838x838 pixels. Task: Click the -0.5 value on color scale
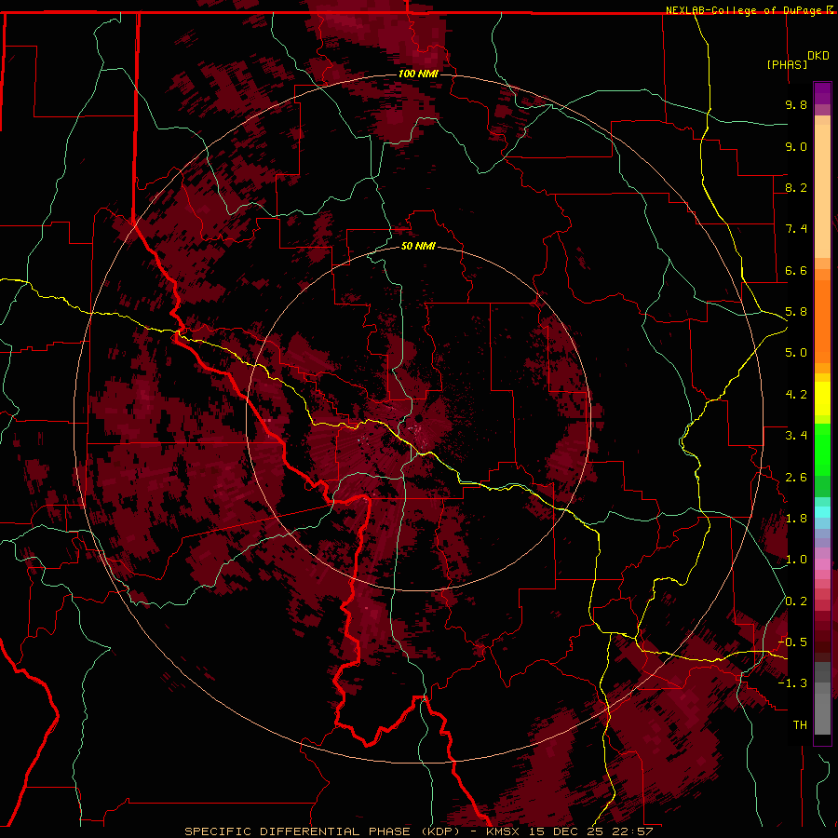(x=794, y=642)
